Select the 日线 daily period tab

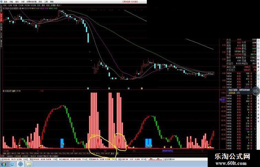pos(39,5)
